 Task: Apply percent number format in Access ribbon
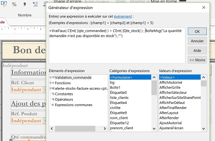(x=14, y=4)
